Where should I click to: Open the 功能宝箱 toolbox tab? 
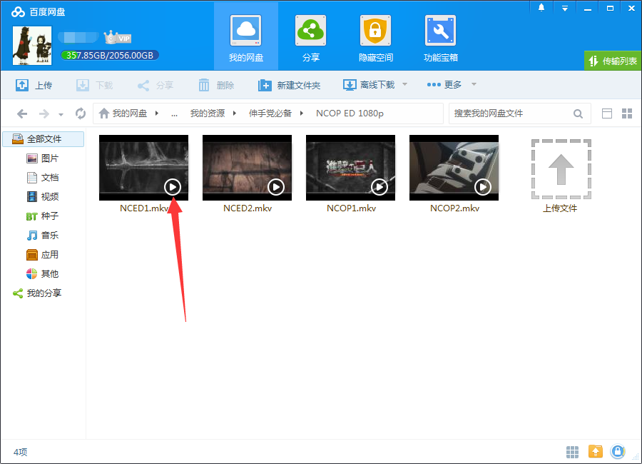point(441,38)
